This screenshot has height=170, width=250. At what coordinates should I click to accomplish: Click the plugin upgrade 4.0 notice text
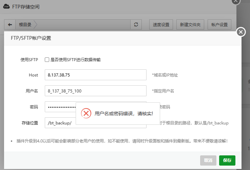pos(122,141)
